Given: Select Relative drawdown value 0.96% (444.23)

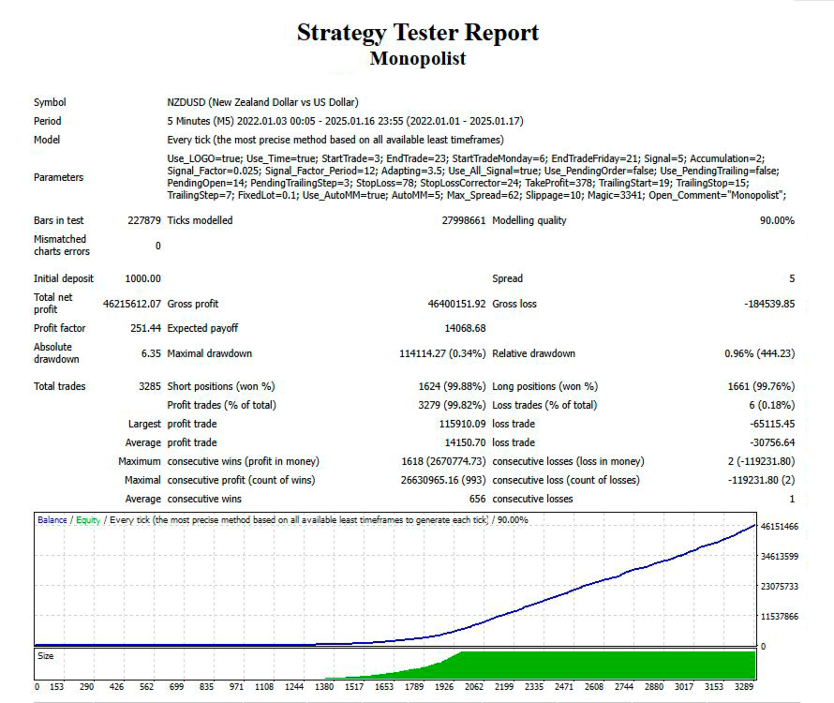Looking at the screenshot, I should 760,353.
